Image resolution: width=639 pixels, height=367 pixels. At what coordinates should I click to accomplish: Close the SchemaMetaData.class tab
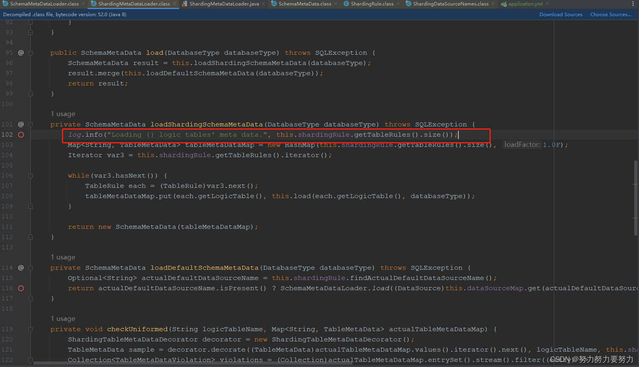click(x=336, y=4)
